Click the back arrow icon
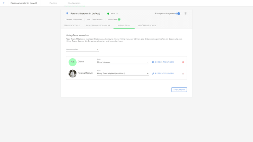253x142 pixels. (4, 3)
